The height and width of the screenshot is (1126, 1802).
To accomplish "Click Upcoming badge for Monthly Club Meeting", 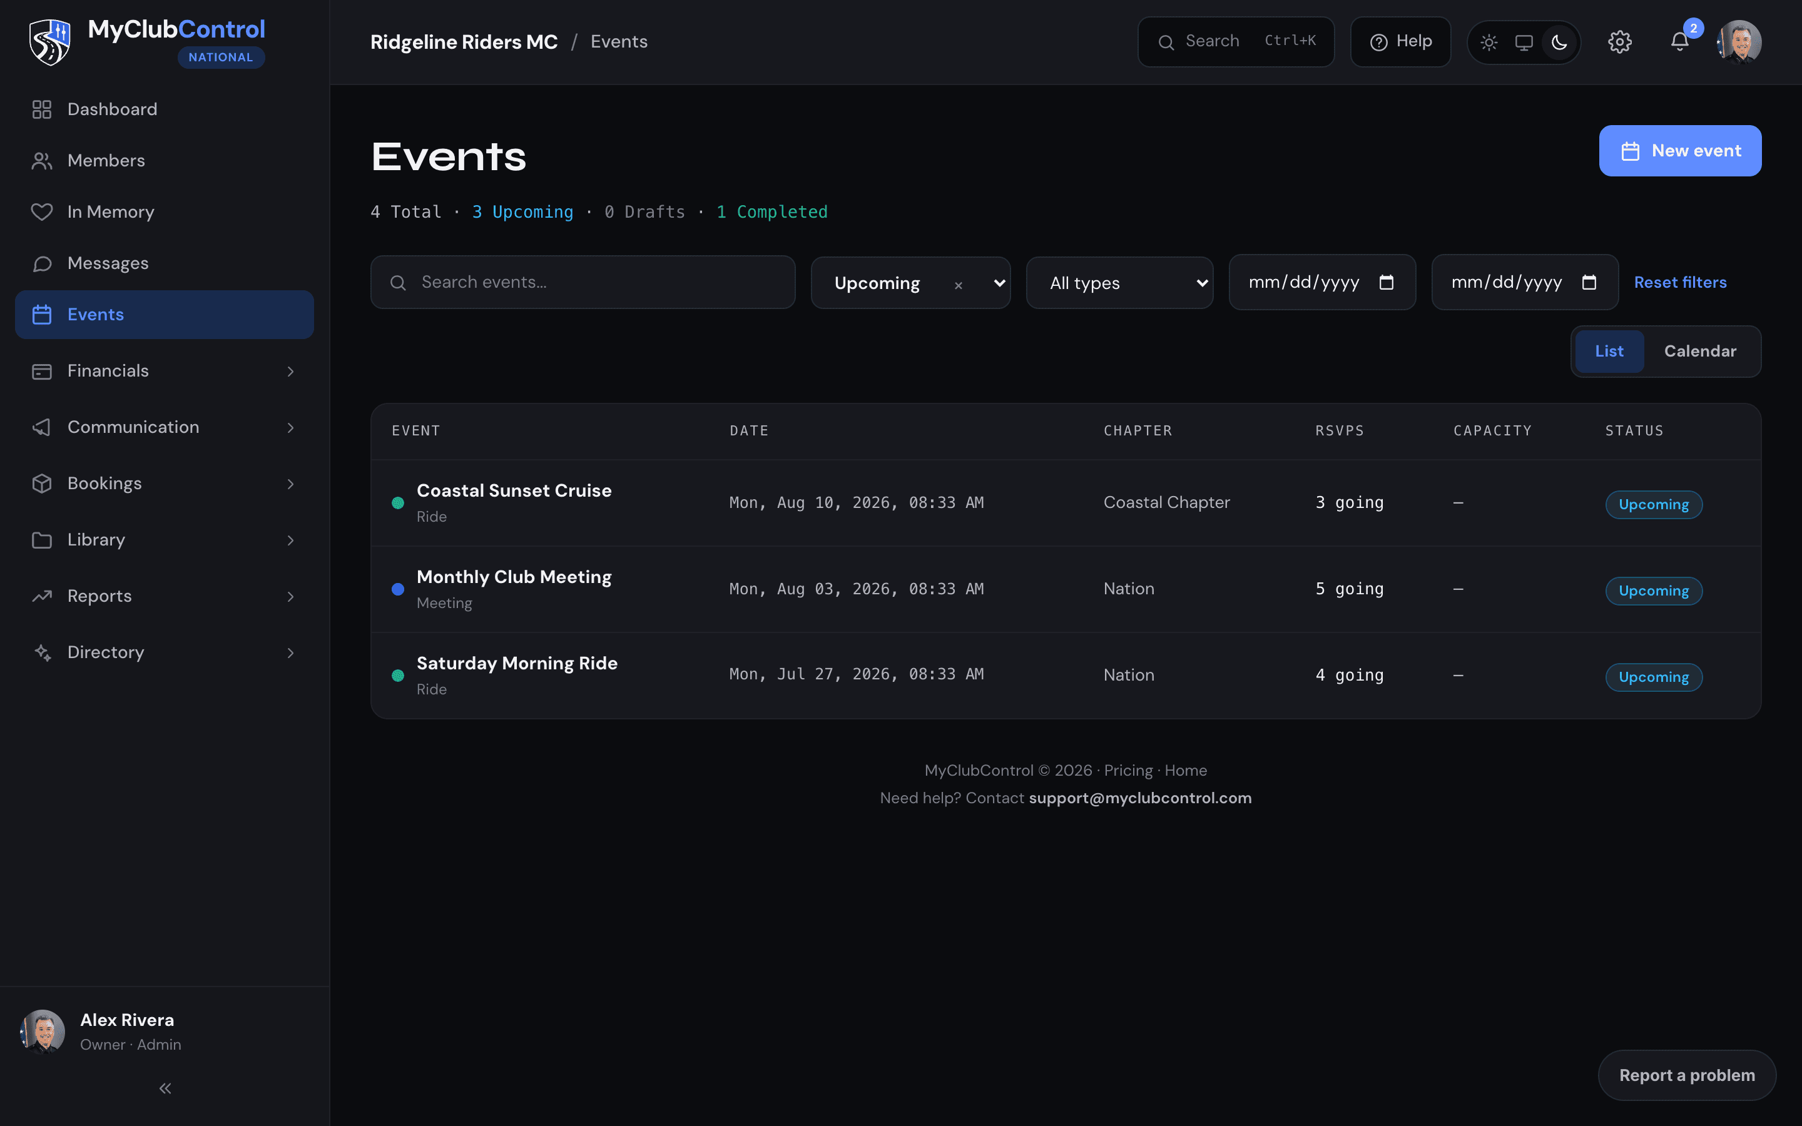I will (1653, 591).
